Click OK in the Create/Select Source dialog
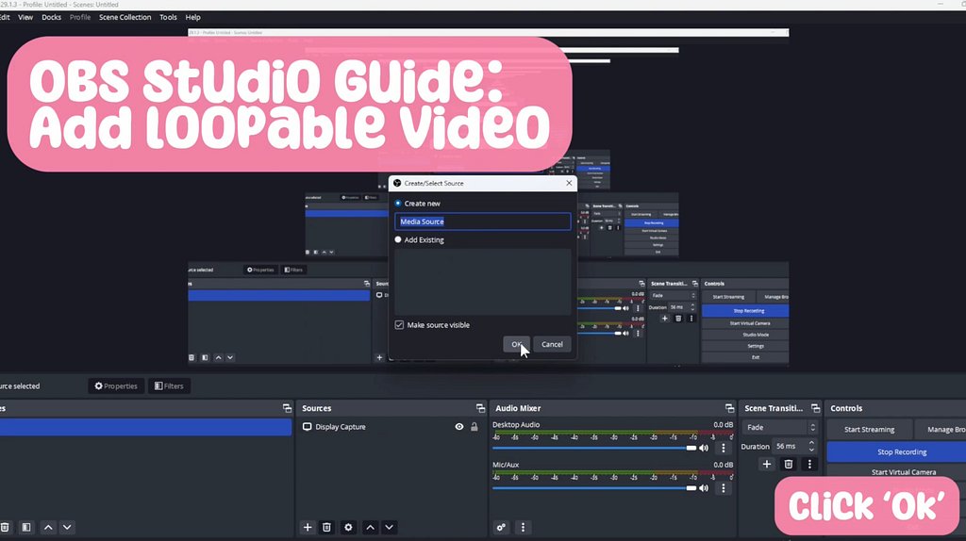The image size is (966, 541). coord(516,344)
